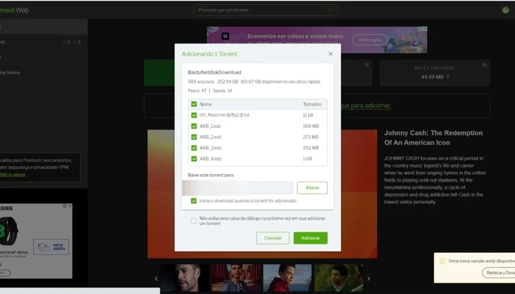
Task: Click the Samsung watch ad image
Action: click(9, 231)
